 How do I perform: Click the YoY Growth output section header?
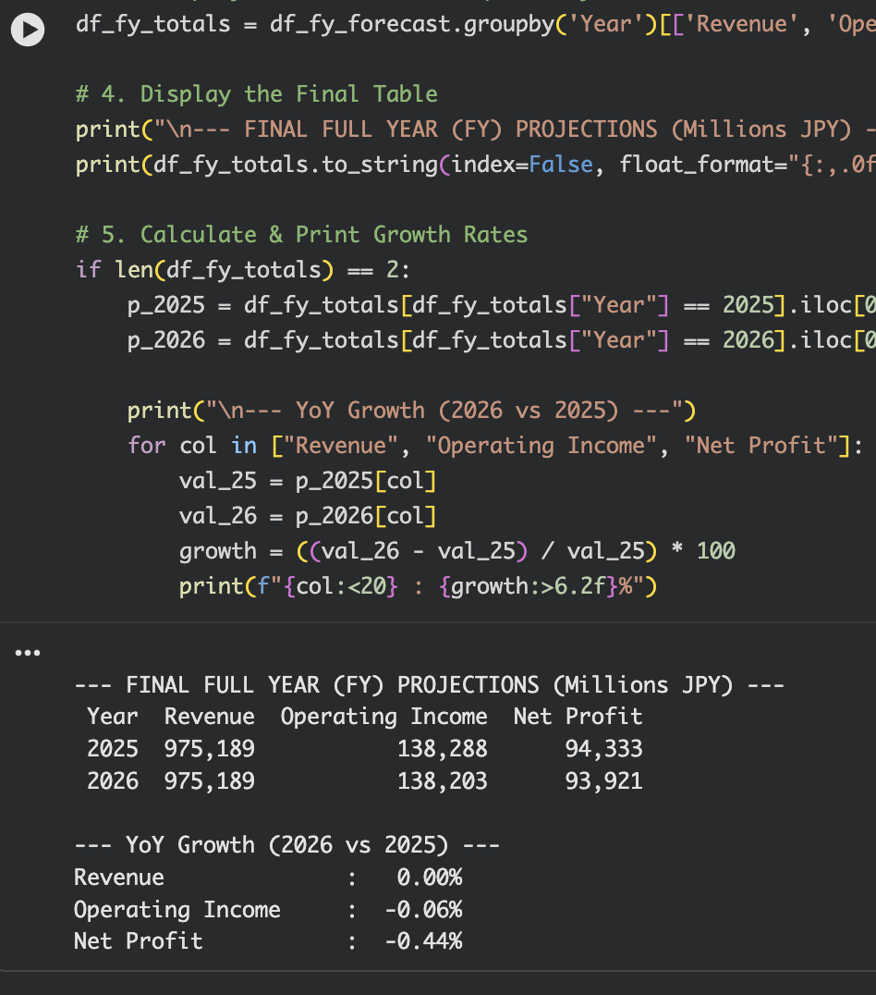coord(286,844)
